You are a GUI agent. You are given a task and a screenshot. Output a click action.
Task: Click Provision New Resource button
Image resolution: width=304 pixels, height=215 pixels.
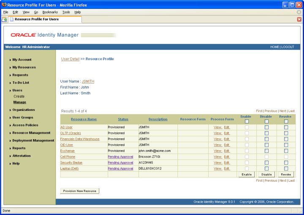coord(80,191)
